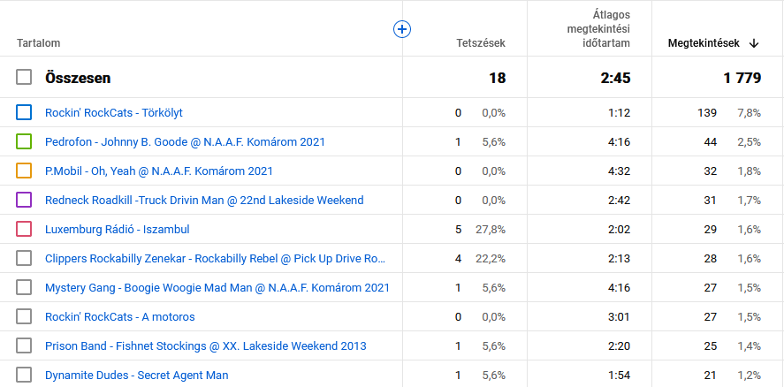The image size is (784, 387).
Task: Open Luxemburg Rádió - Iszambul link
Action: [117, 229]
